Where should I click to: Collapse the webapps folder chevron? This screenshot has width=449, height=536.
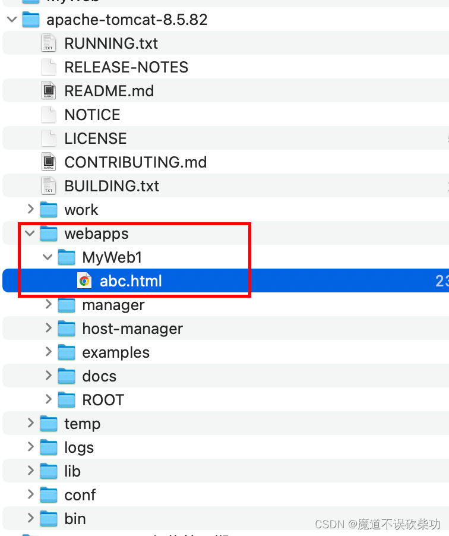click(x=30, y=234)
